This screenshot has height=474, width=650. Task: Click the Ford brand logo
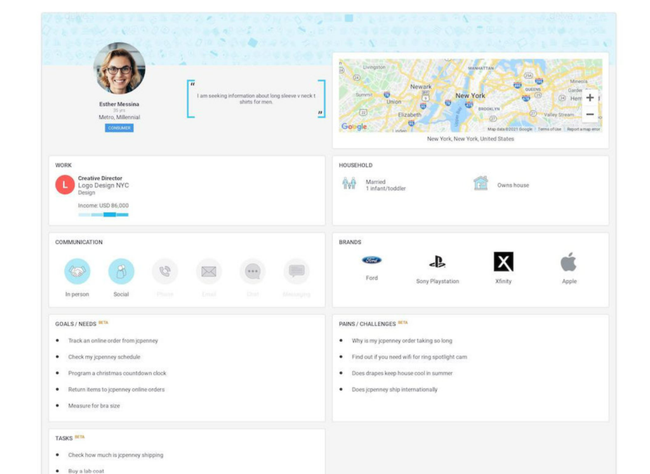pos(372,259)
